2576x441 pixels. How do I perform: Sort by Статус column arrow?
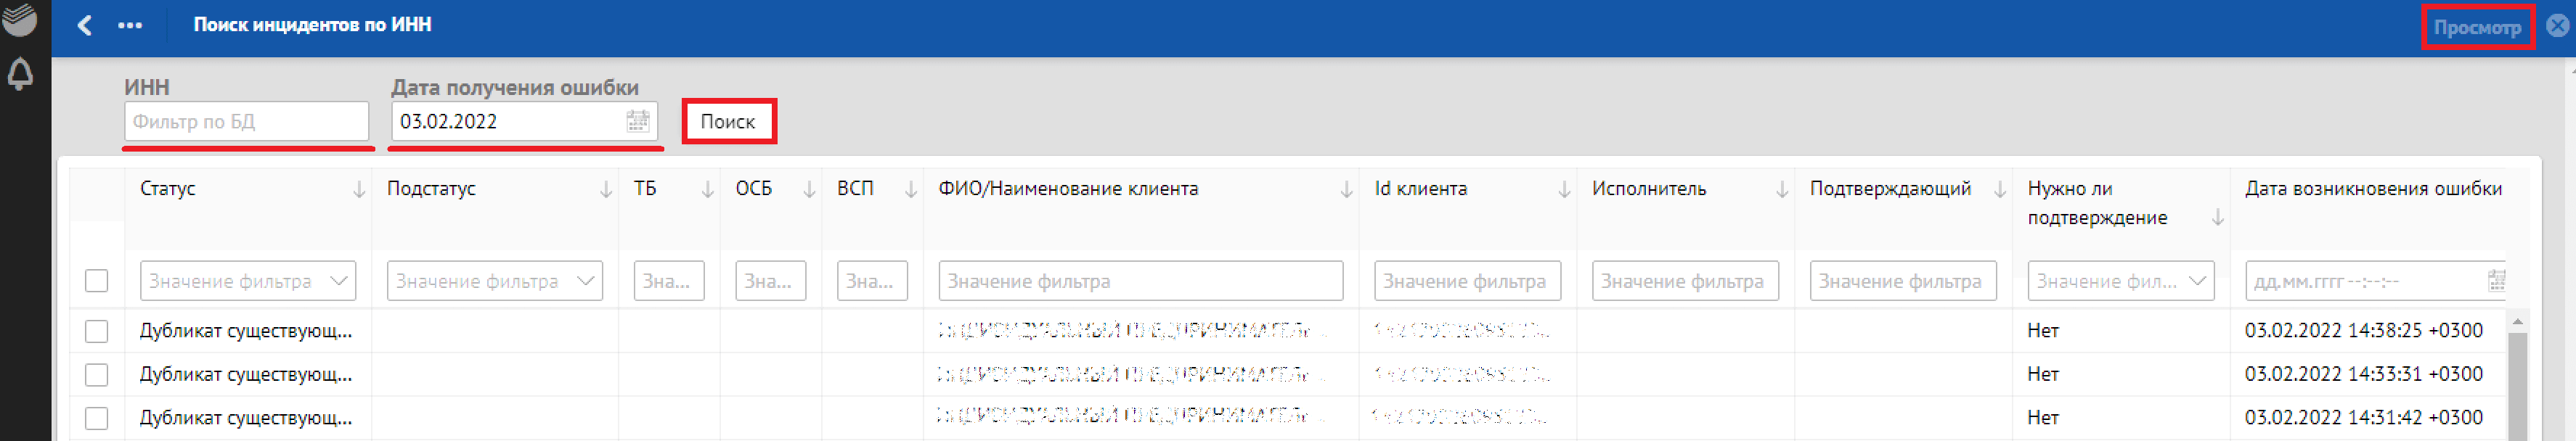[359, 190]
